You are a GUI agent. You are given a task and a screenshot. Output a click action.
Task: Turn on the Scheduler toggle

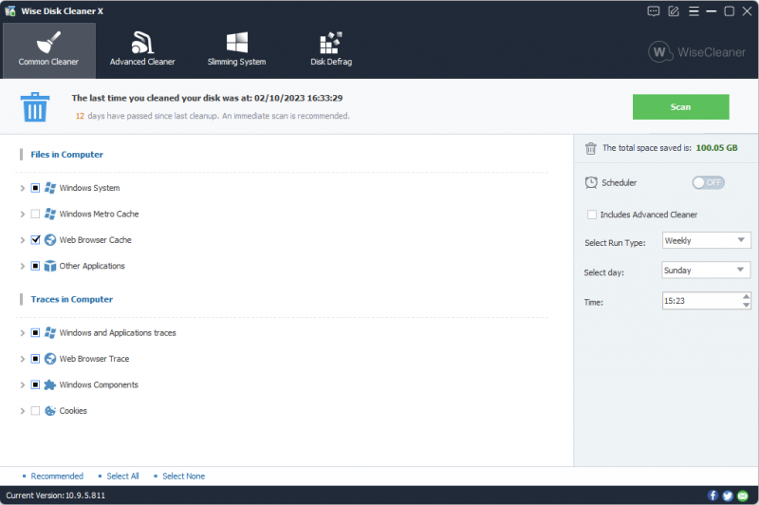[x=708, y=182]
